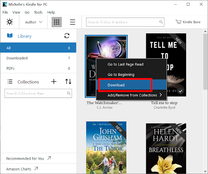Click the Kindle app icon in title bar
The width and height of the screenshot is (208, 174).
(5, 4)
